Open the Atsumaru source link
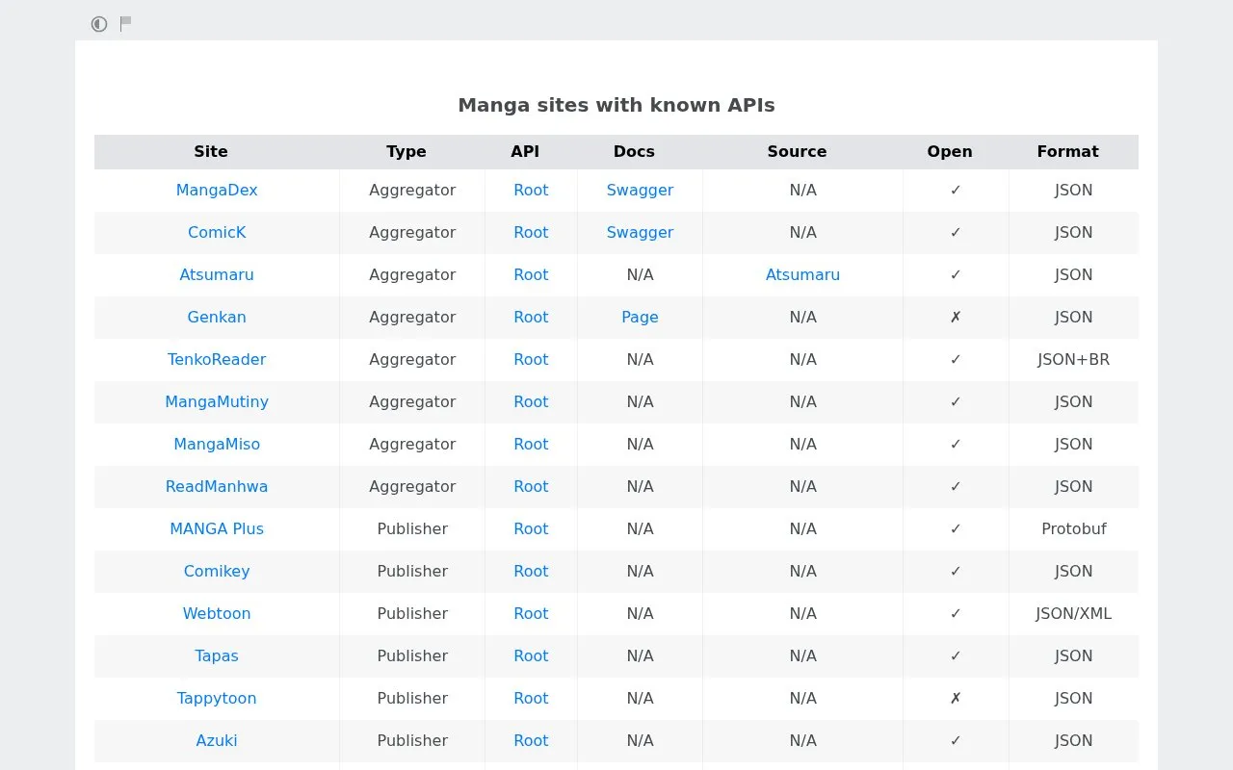1233x770 pixels. (x=802, y=275)
